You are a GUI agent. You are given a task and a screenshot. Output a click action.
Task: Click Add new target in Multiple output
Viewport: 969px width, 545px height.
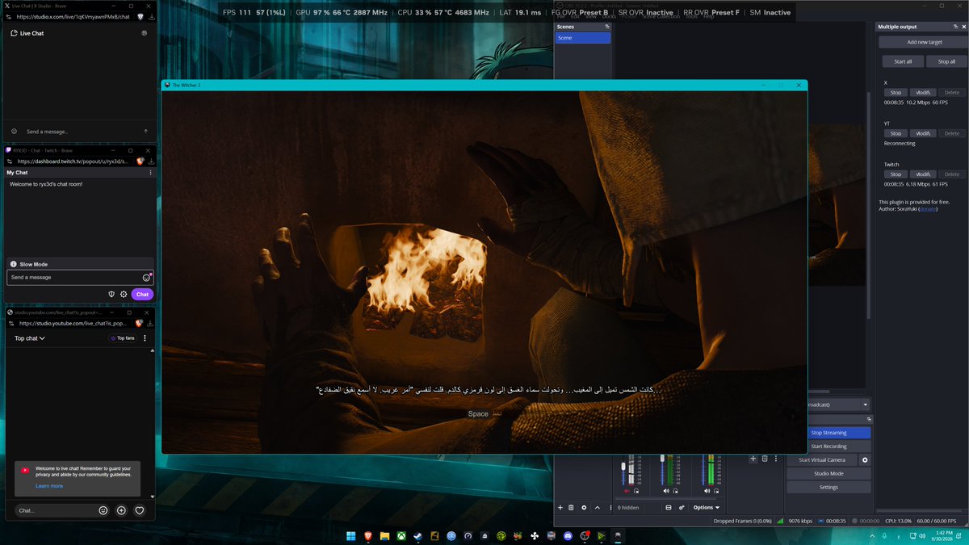pyautogui.click(x=925, y=42)
